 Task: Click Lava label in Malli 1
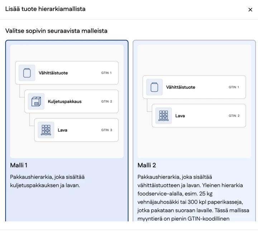click(62, 130)
